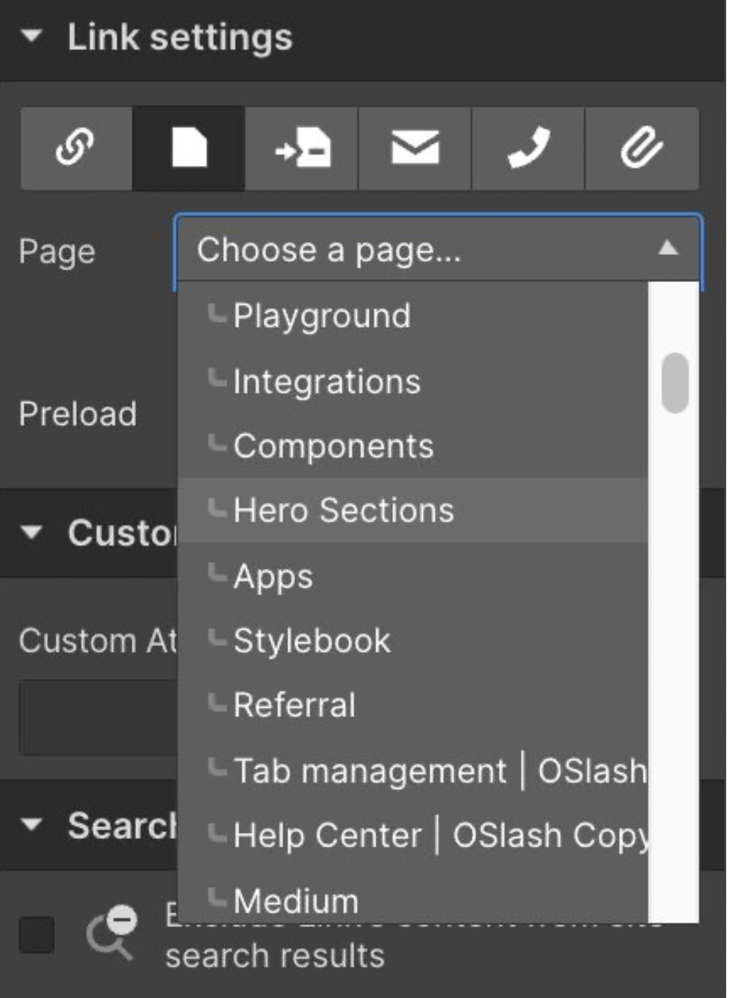Click the exclude-from-search magnifier icon
731x998 pixels.
111,933
